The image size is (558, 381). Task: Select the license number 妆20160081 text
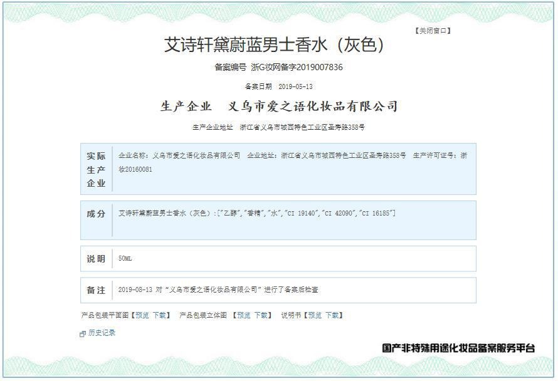pos(135,169)
